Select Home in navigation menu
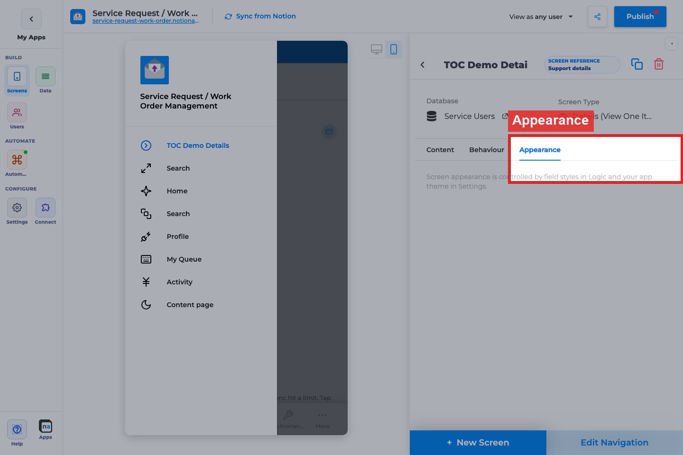The image size is (683, 455). click(x=201, y=191)
